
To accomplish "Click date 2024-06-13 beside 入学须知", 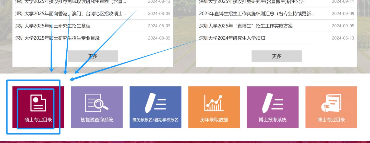I will (343, 38).
